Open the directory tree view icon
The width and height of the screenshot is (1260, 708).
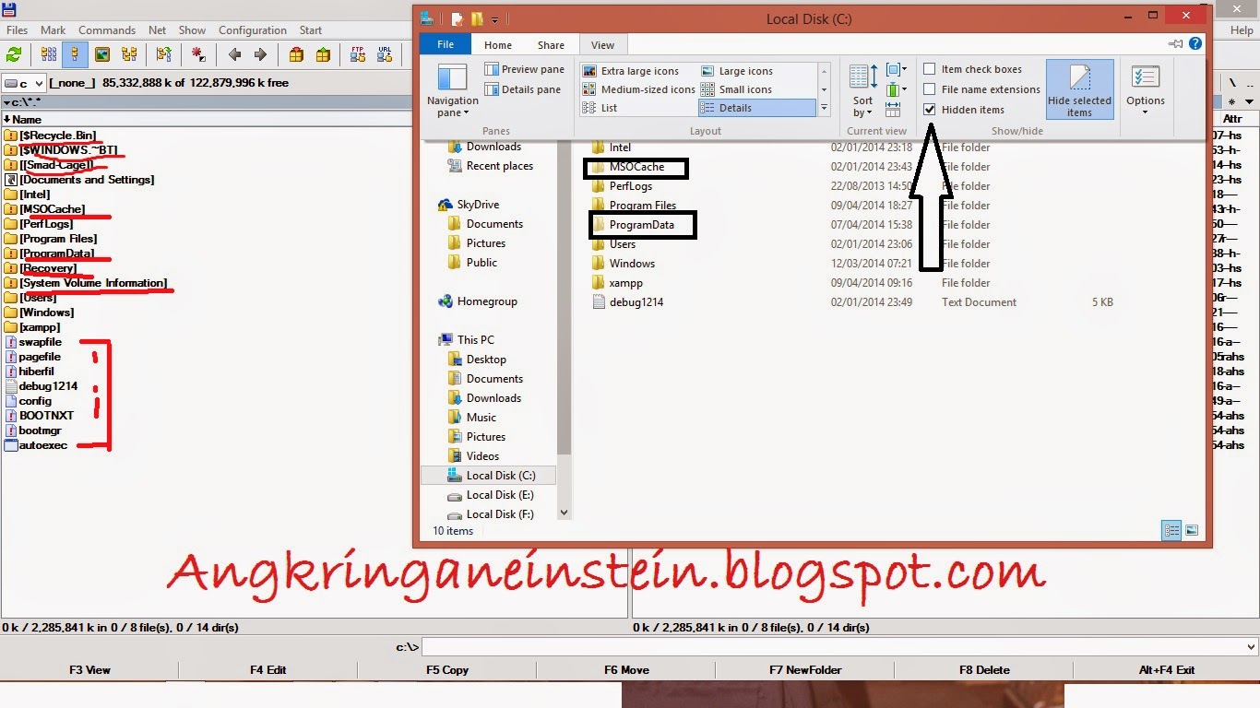coord(131,55)
